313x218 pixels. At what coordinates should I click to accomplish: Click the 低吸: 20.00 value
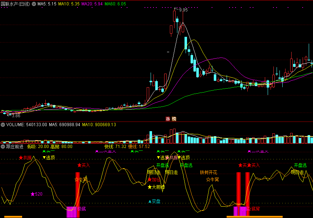[38, 147]
